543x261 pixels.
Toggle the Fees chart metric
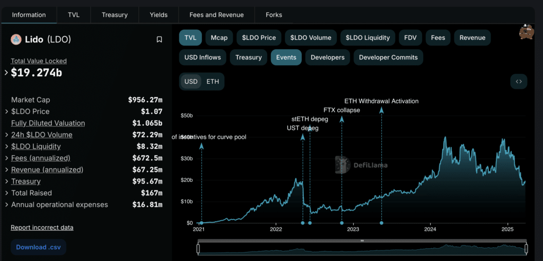tap(438, 38)
